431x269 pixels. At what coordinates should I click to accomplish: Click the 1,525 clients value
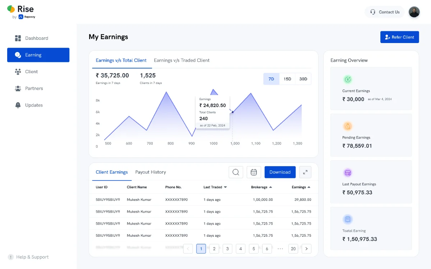(x=148, y=75)
